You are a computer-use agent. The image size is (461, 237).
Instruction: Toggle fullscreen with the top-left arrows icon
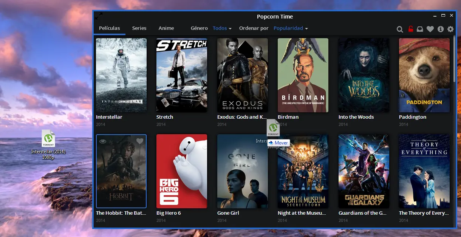tap(98, 16)
